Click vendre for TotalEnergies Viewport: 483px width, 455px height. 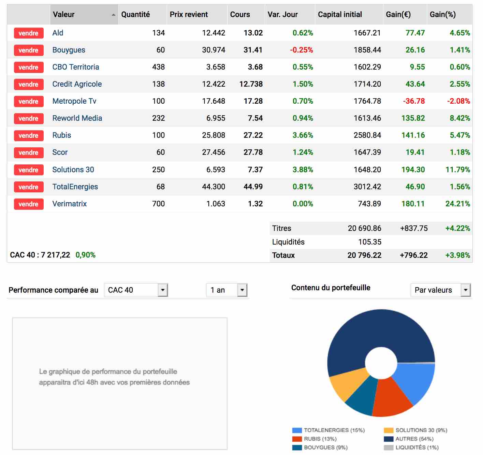[29, 187]
